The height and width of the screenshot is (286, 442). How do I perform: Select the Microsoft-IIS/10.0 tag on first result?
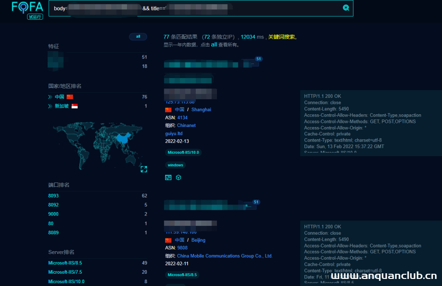[x=183, y=152]
